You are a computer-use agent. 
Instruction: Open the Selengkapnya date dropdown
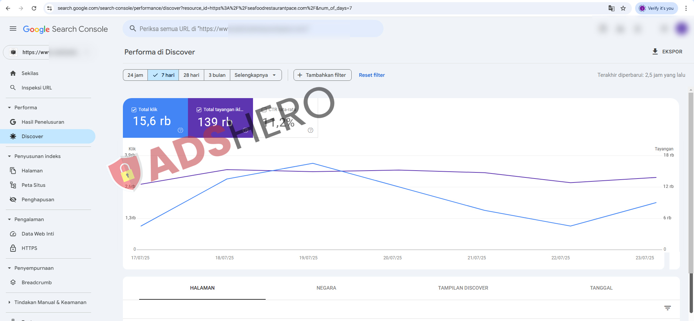pyautogui.click(x=256, y=75)
